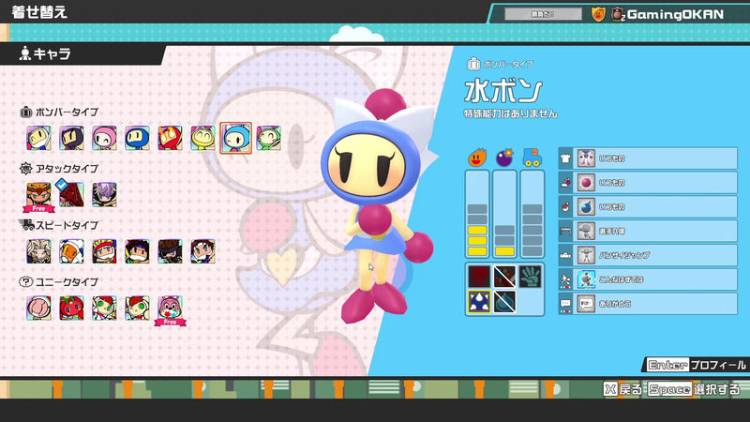Select the tomato-headed unique character
This screenshot has height=422, width=750.
point(72,309)
